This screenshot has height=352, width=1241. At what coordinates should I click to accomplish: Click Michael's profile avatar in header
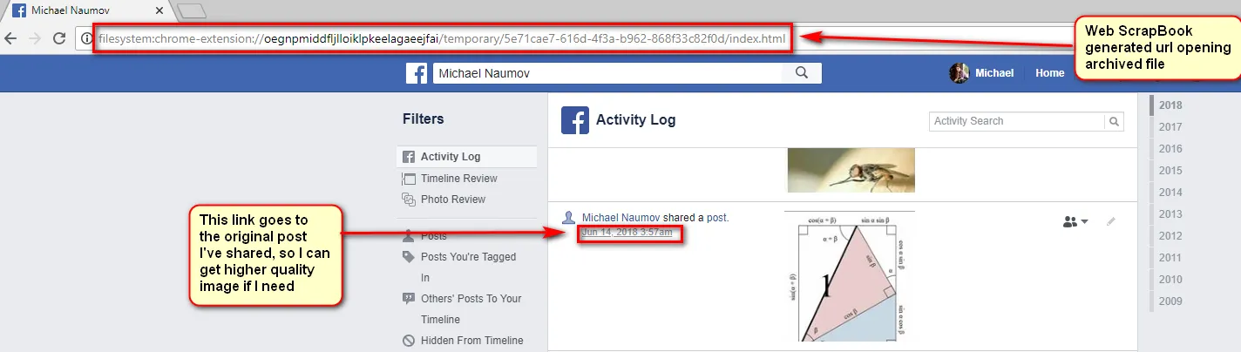coord(959,73)
